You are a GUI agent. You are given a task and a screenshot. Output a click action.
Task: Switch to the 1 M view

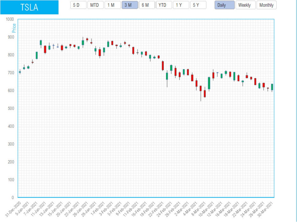pos(113,5)
